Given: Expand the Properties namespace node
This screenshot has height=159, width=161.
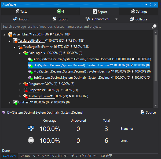Looking at the screenshot, I should (20, 90).
